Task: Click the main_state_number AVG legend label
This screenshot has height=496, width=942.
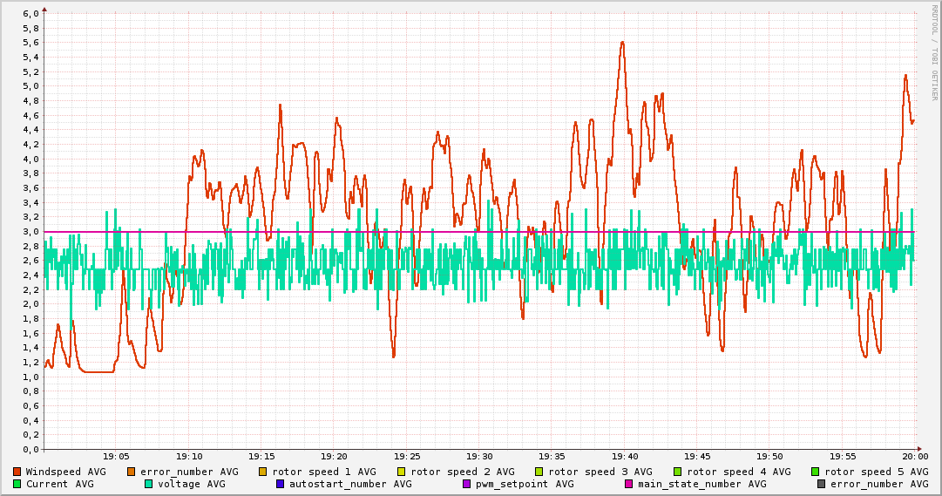Action: point(701,484)
